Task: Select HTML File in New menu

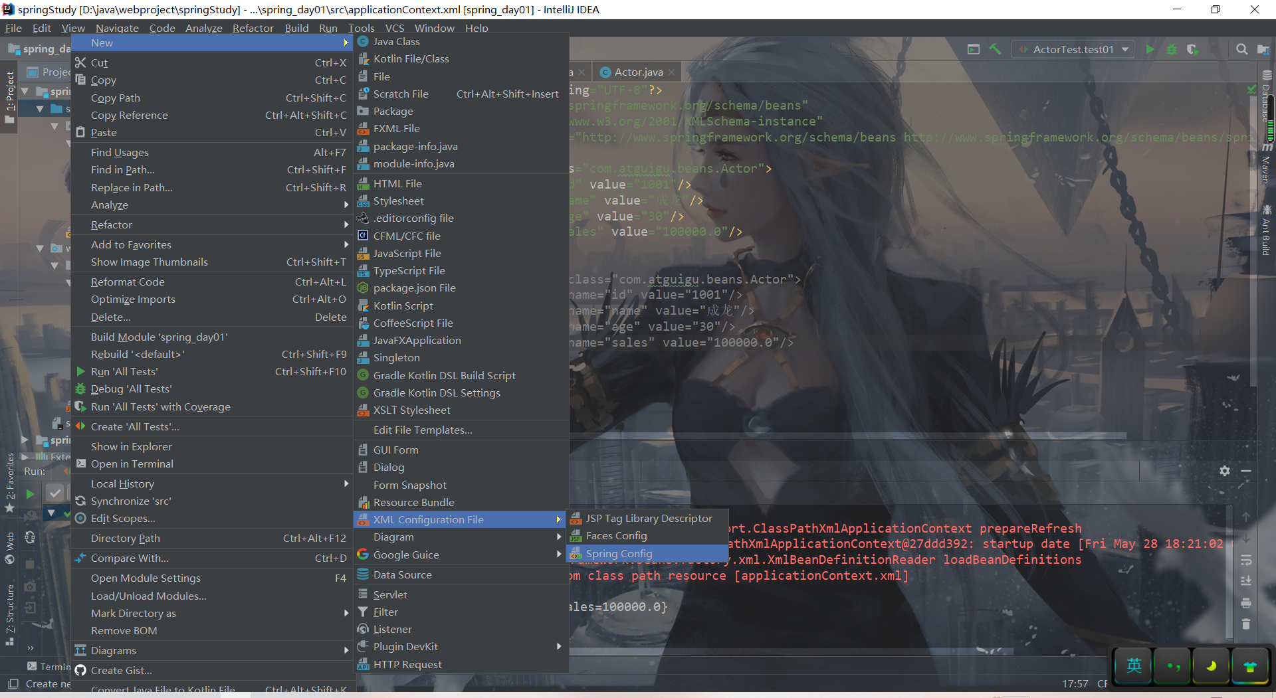Action: pyautogui.click(x=461, y=183)
